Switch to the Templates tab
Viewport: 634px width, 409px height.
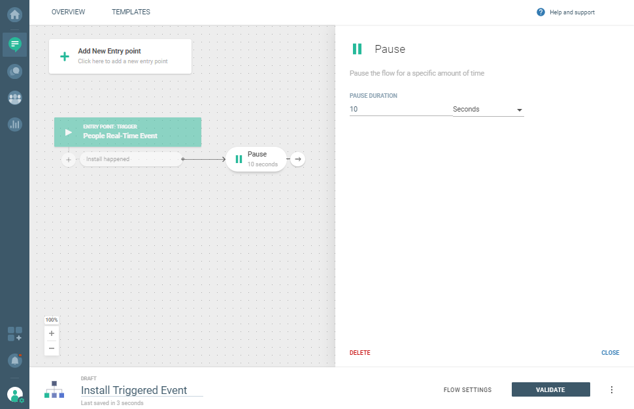coord(131,12)
